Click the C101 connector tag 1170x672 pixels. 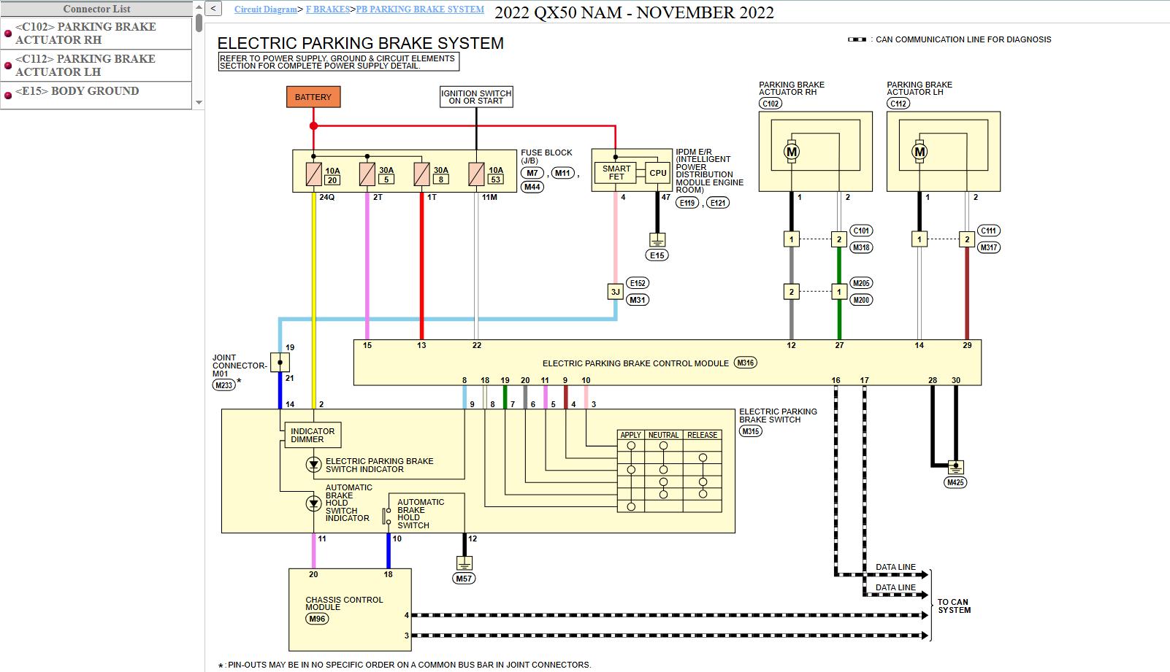point(862,231)
